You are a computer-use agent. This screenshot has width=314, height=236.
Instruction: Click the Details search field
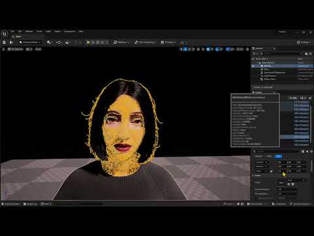point(277,151)
